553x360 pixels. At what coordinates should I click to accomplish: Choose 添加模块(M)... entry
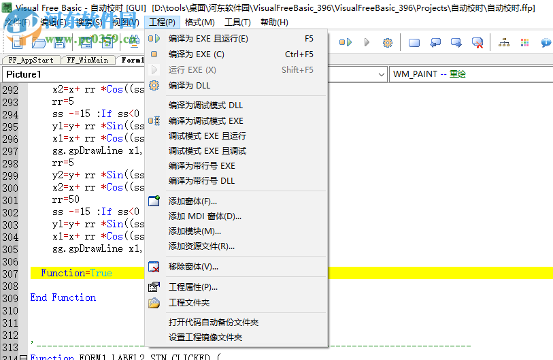coord(236,231)
